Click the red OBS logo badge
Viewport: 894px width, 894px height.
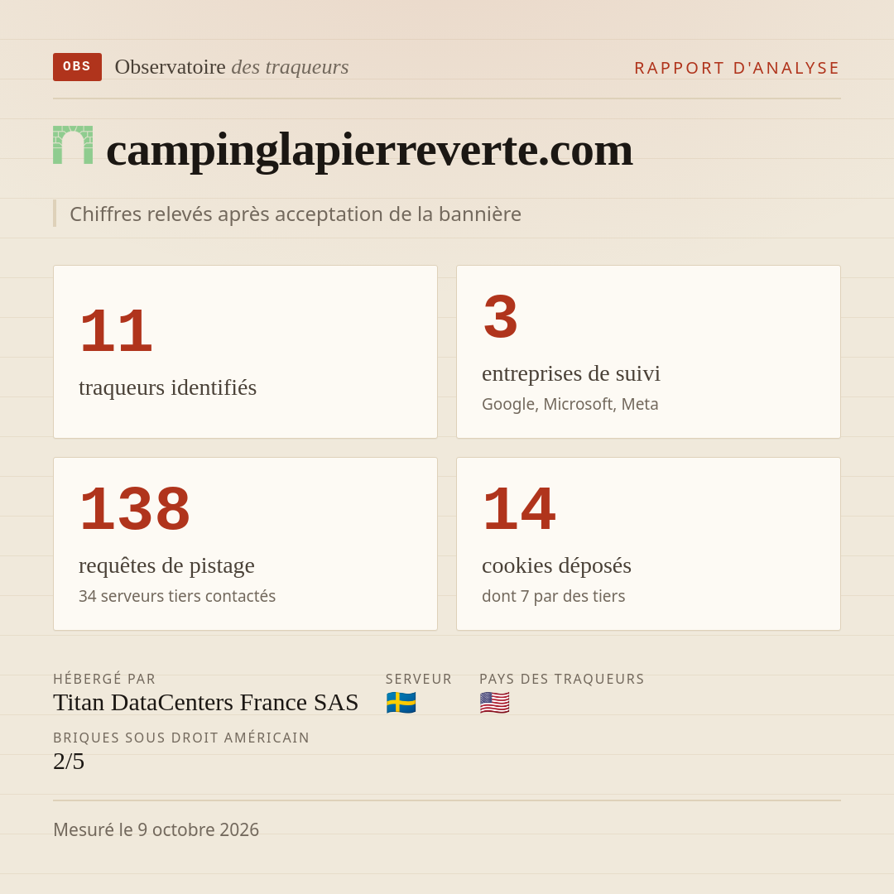[x=78, y=67]
